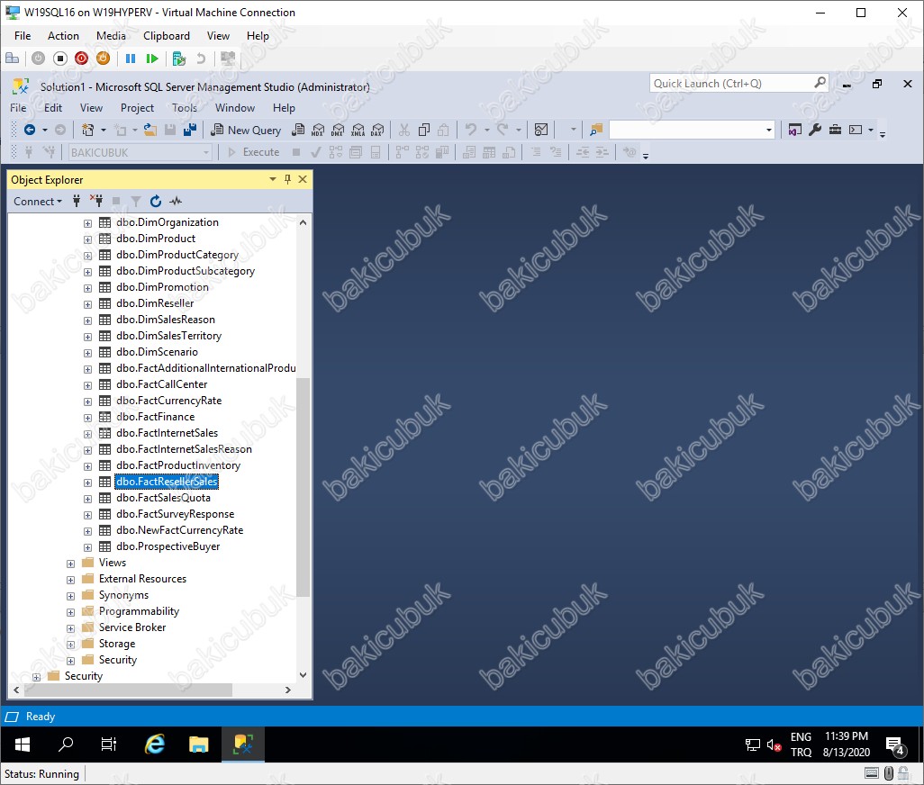
Task: Open the Action Center notifications icon
Action: pyautogui.click(x=895, y=745)
